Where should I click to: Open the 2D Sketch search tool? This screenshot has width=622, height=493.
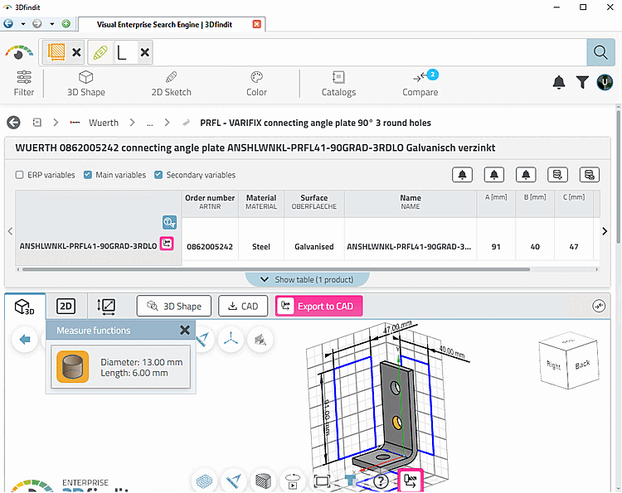point(171,84)
